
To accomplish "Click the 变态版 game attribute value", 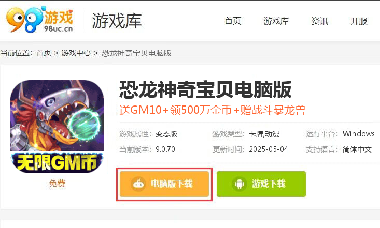I will click(x=166, y=134).
